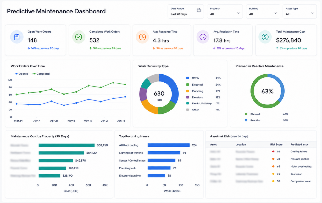Click the Open Work Orders clipboard icon
Screen dimensions: 322x203
pyautogui.click(x=17, y=37)
